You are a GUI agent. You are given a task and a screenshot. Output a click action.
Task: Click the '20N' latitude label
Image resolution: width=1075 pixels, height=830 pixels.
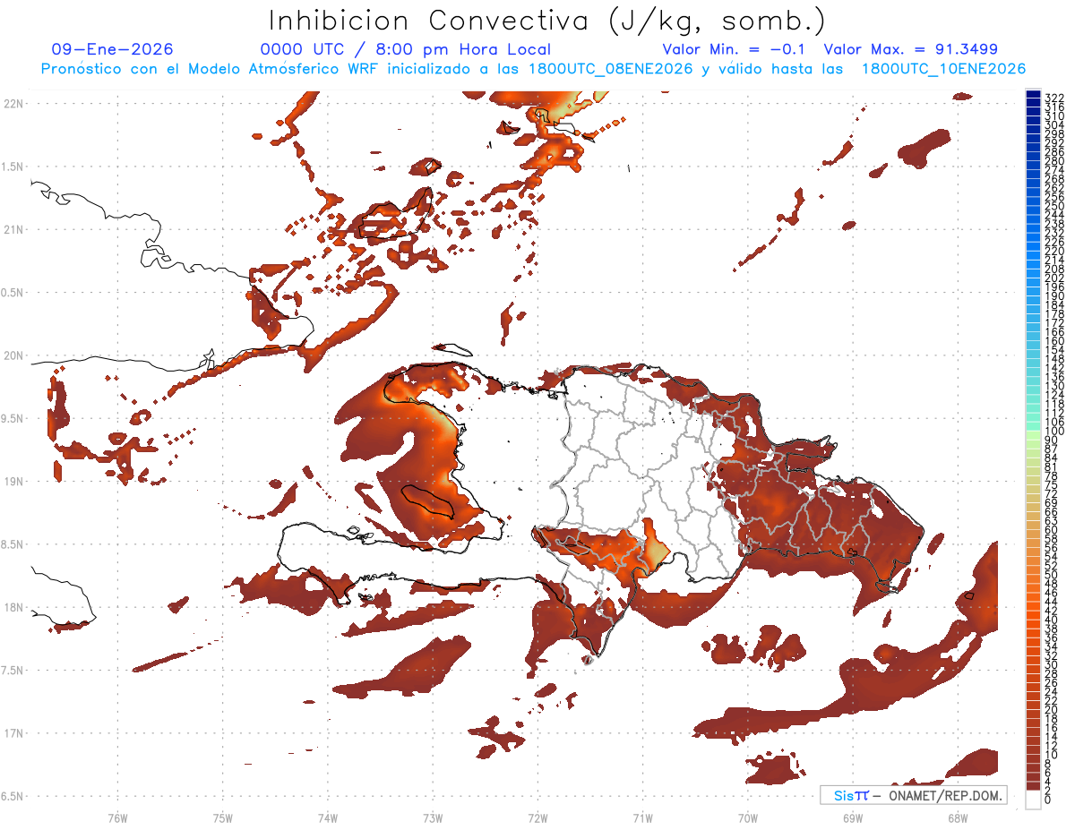13,355
